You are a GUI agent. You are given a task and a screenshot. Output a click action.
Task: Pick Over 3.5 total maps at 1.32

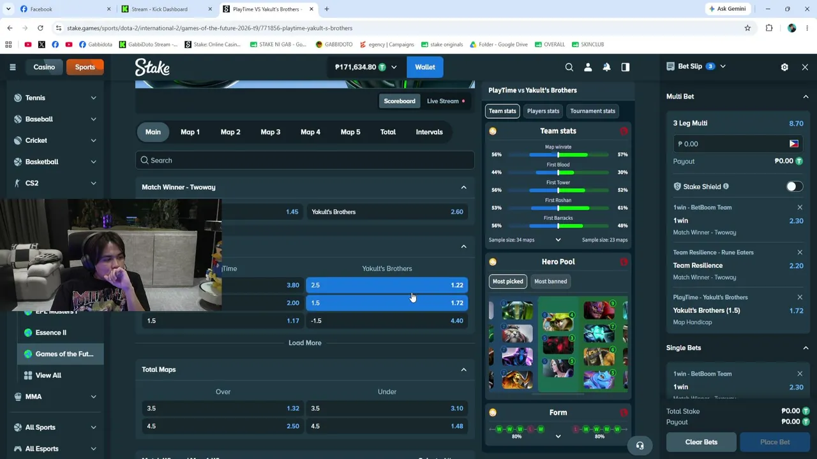pos(223,409)
